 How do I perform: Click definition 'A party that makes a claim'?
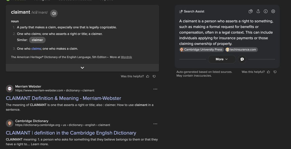click(x=67, y=27)
